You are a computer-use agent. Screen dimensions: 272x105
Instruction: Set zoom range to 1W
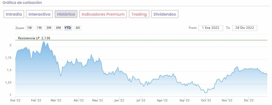coord(30,28)
